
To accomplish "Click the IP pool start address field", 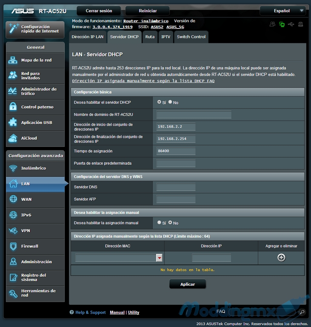I will tap(176, 126).
